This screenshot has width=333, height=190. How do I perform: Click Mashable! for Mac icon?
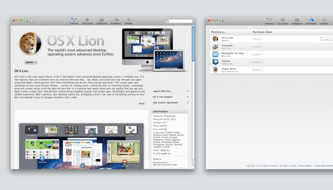(x=215, y=54)
